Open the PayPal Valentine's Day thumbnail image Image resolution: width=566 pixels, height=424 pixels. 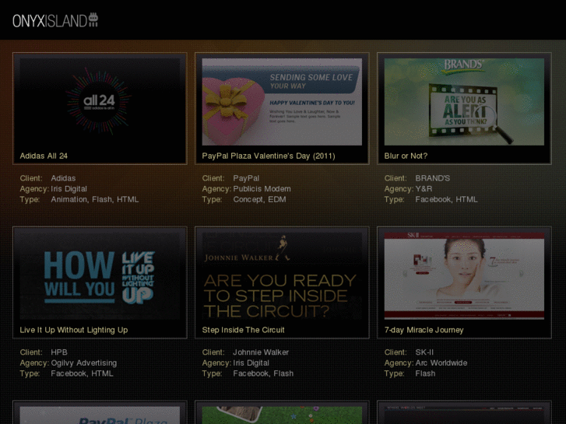[x=282, y=102]
